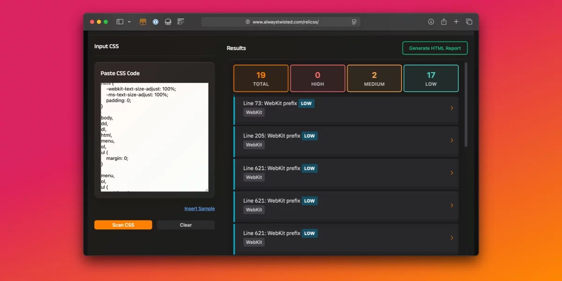Click the Share icon in the toolbar

(x=444, y=22)
